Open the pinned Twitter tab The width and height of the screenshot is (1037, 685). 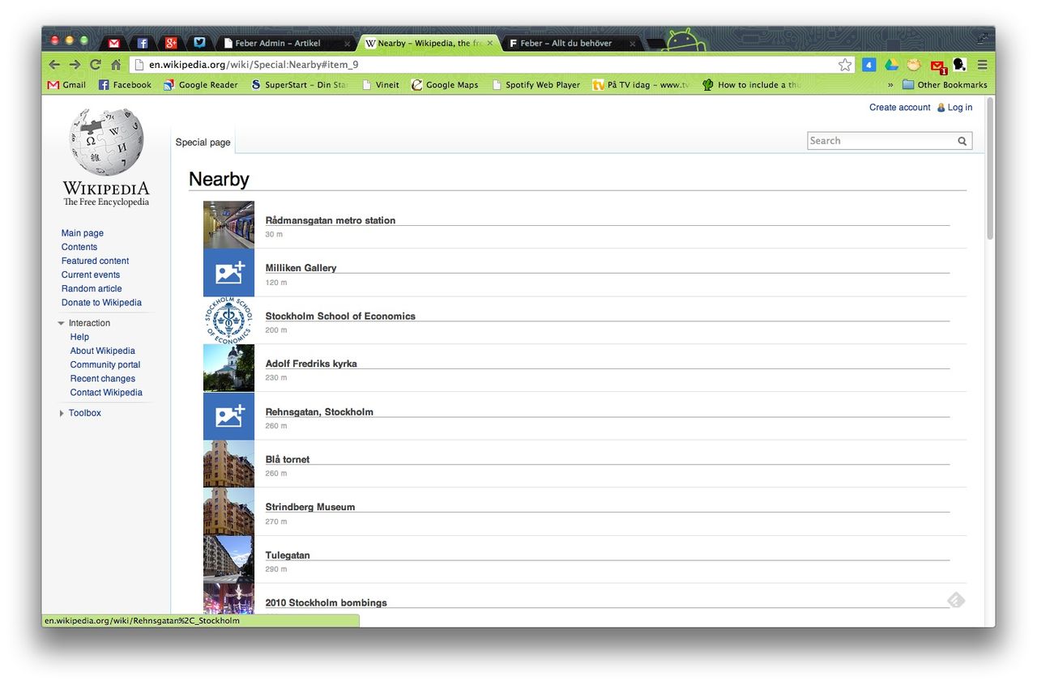(x=199, y=43)
